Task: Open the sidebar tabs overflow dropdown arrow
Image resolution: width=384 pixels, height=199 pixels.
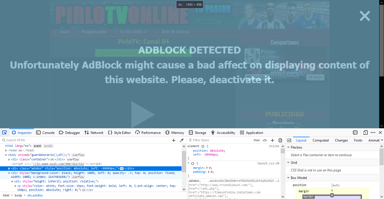Action: 382,140
